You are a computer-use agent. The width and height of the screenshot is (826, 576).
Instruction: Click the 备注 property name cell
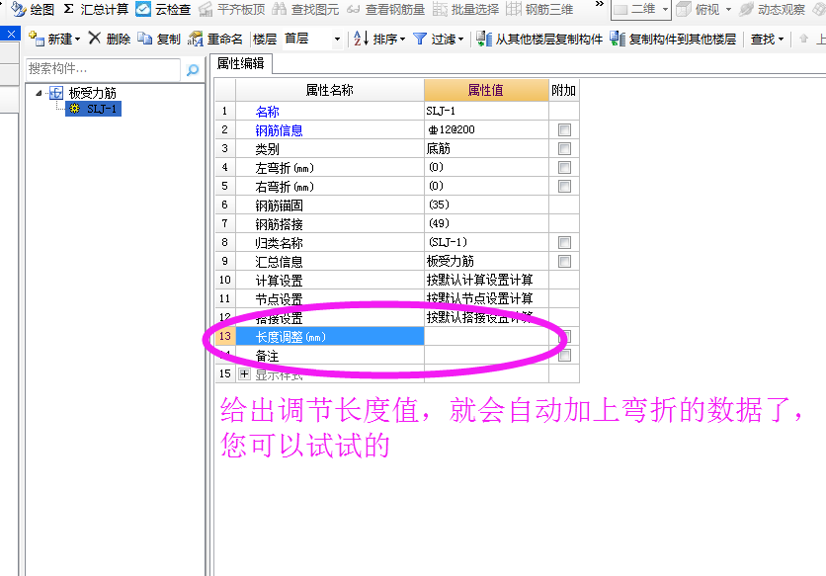(x=330, y=356)
